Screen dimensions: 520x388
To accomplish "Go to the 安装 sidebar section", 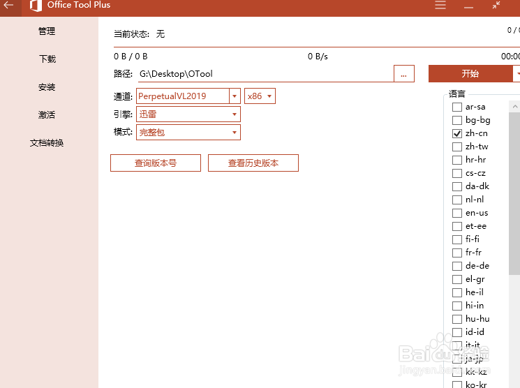I will (47, 87).
